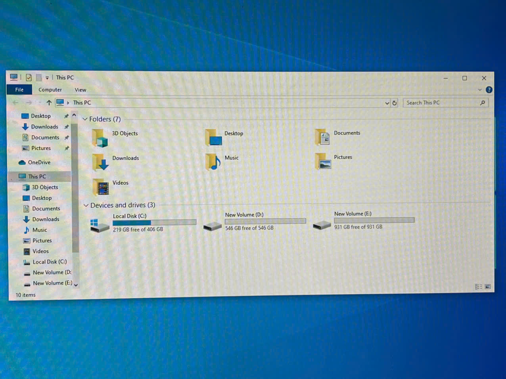Screen dimensions: 506x379
Task: Click navigation pane scroll up arrow
Action: (x=74, y=115)
